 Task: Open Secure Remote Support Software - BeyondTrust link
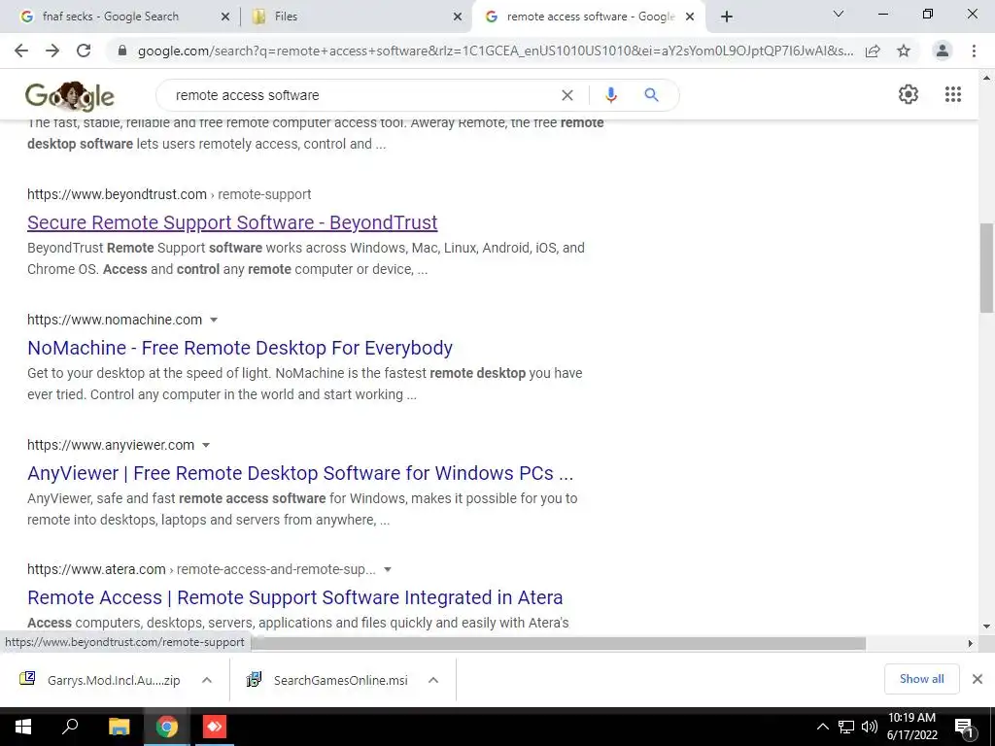(232, 222)
